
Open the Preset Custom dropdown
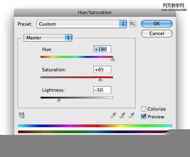click(x=81, y=24)
